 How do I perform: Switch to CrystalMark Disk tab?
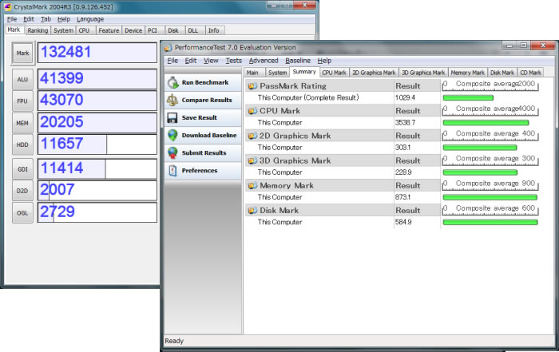[173, 30]
